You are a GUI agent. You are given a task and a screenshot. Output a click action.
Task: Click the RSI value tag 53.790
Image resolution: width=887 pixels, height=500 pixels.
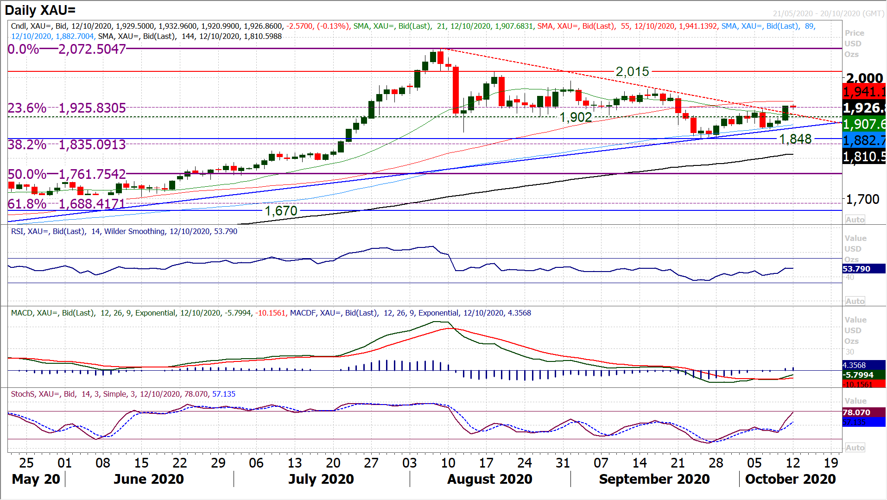point(864,269)
